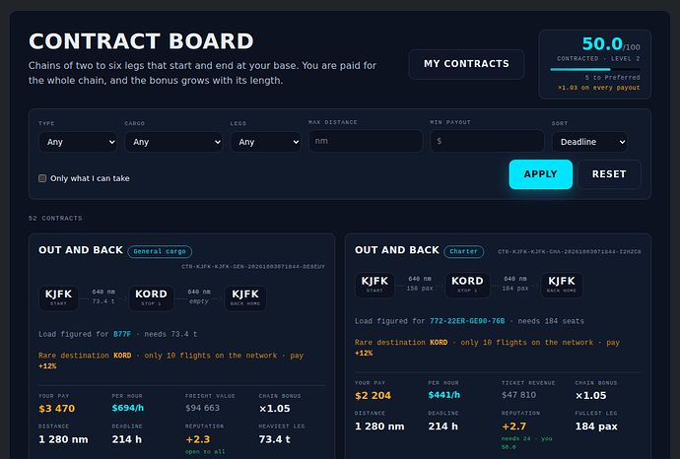680x459 pixels.
Task: Click the $47 810 ticket revenue
Action: (x=518, y=395)
